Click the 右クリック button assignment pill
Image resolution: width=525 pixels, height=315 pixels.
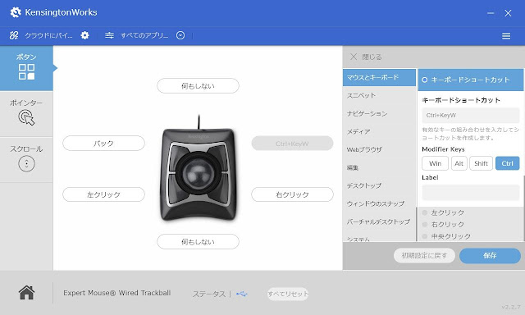click(292, 194)
